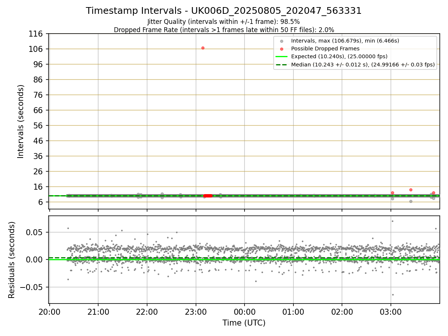Click the 86 y-axis tick label
The image size is (448, 336).
coord(39,80)
